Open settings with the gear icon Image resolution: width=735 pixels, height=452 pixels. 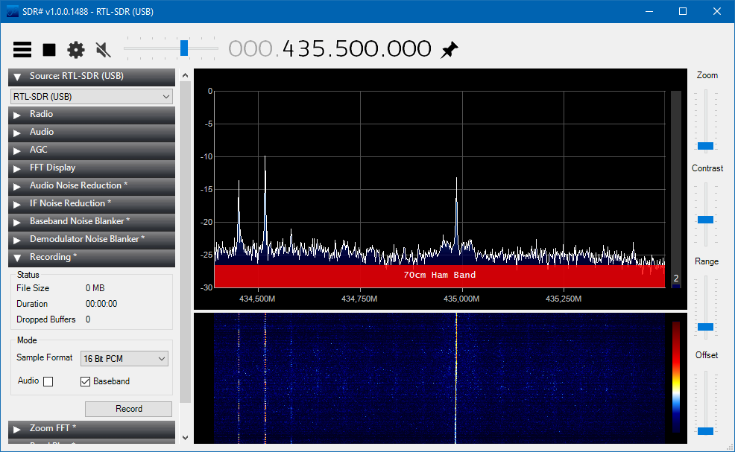pyautogui.click(x=76, y=50)
